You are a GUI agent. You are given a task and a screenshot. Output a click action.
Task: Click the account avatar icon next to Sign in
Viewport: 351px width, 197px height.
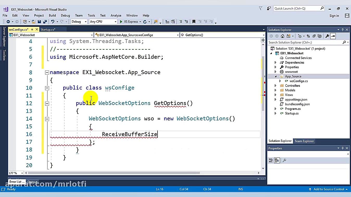(347, 16)
